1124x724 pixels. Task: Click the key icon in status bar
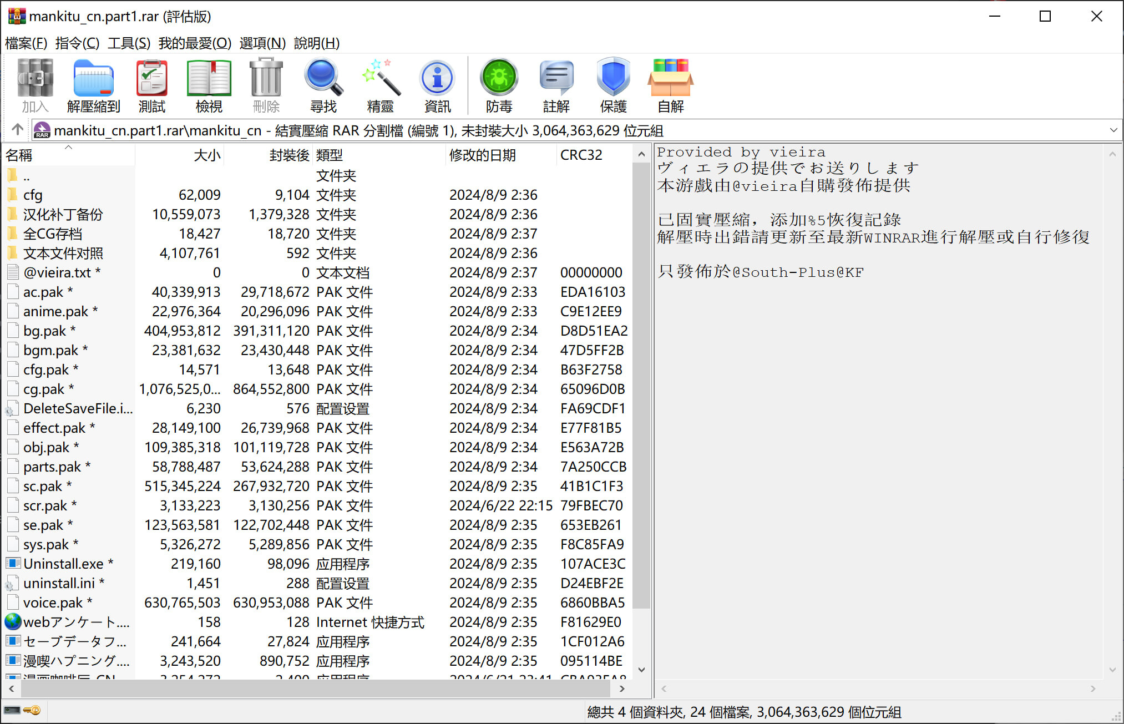(x=32, y=711)
